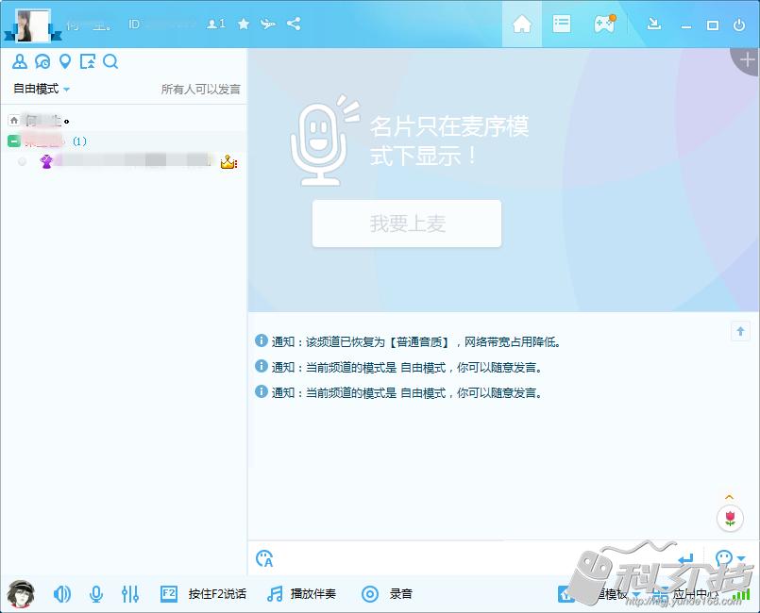Click the 我要上麦 button

tap(406, 224)
